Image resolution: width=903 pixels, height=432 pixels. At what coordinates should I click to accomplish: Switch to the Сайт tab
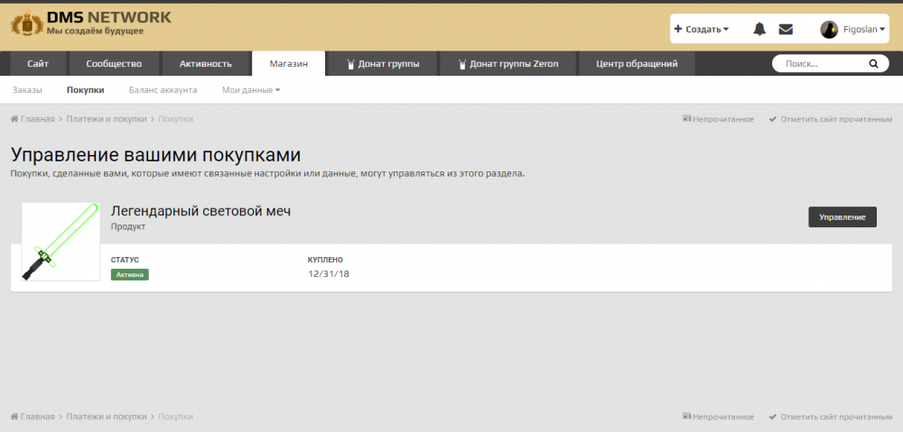coord(38,64)
